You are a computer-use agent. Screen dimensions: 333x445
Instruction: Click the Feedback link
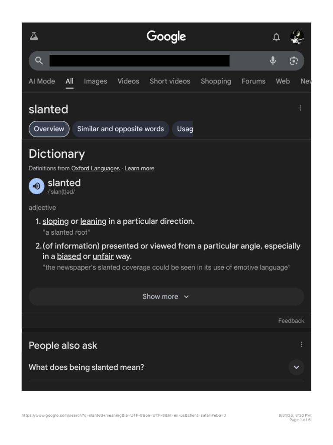pyautogui.click(x=291, y=321)
